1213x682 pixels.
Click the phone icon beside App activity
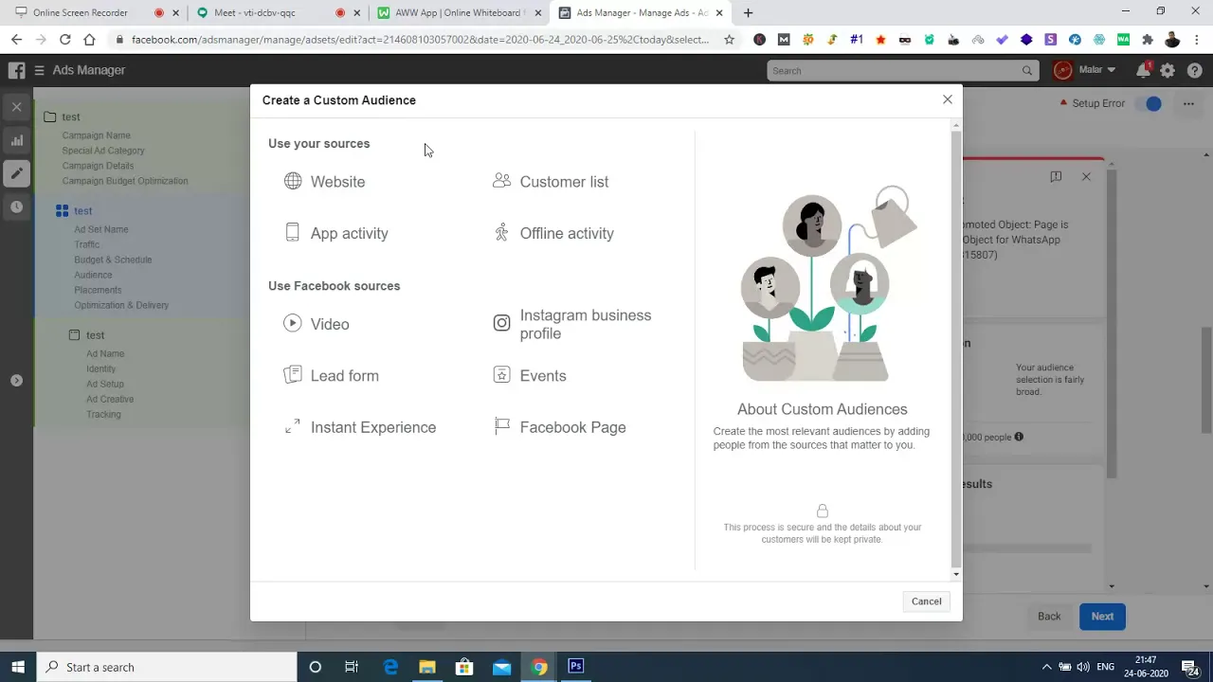click(293, 232)
